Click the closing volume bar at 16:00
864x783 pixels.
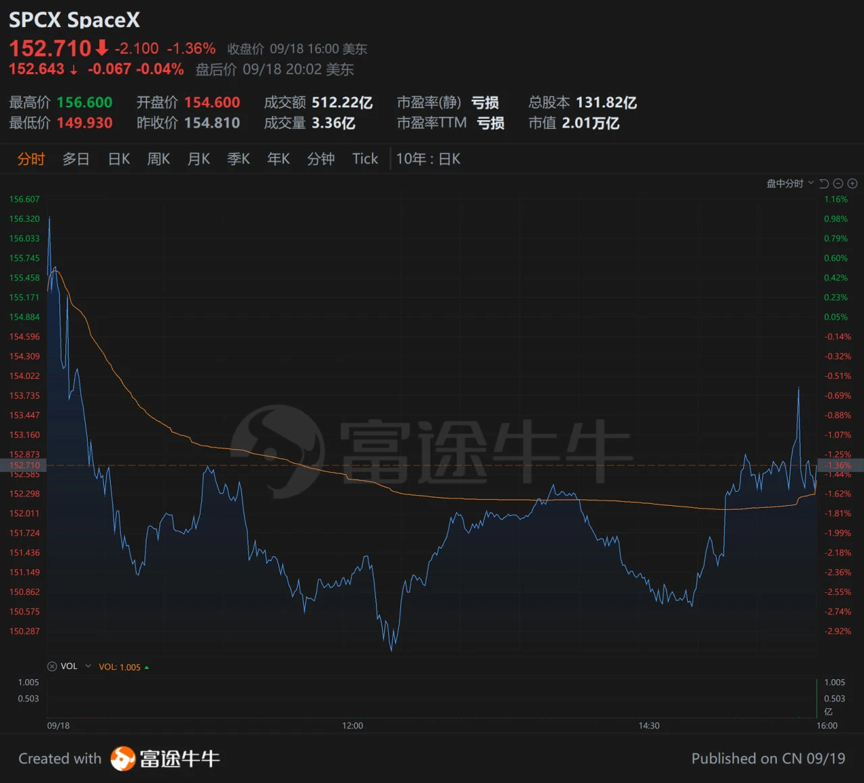pos(817,698)
